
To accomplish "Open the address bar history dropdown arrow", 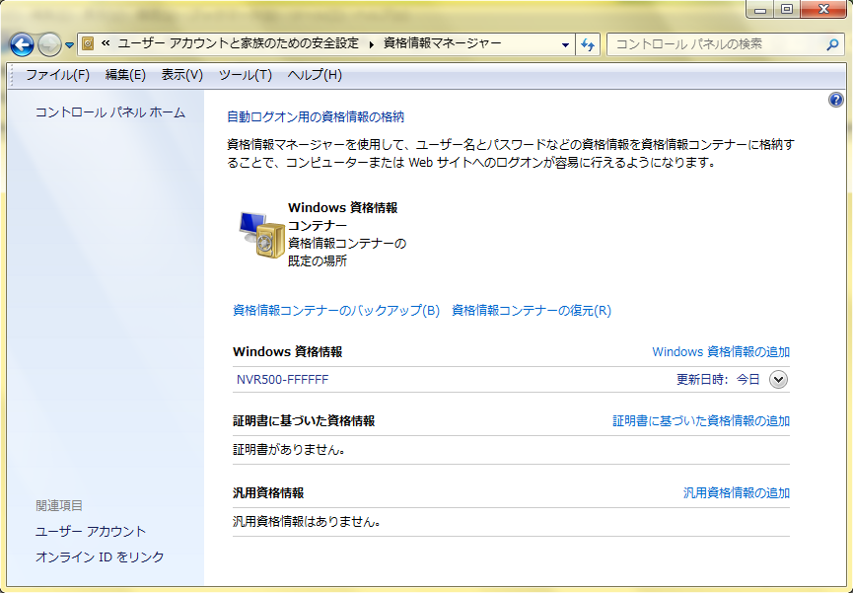I will (565, 44).
